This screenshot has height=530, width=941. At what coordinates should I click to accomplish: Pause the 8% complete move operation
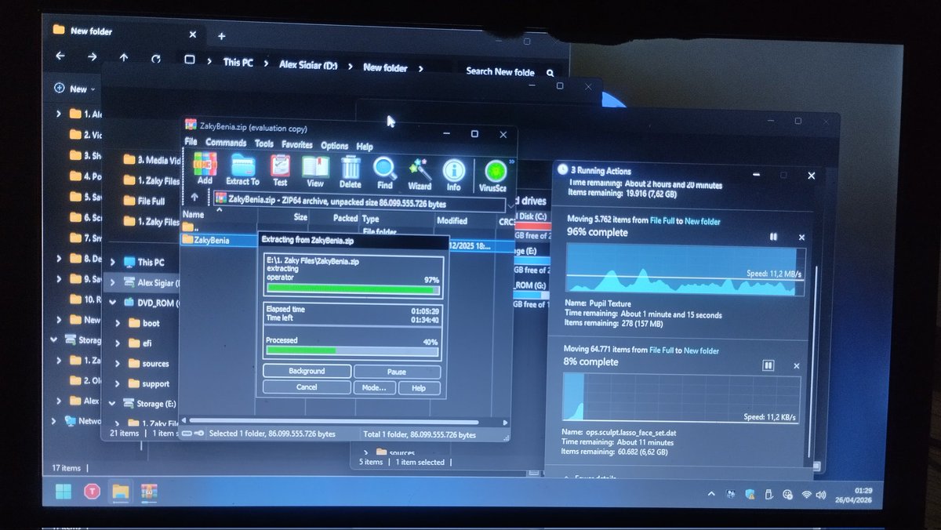tap(768, 365)
